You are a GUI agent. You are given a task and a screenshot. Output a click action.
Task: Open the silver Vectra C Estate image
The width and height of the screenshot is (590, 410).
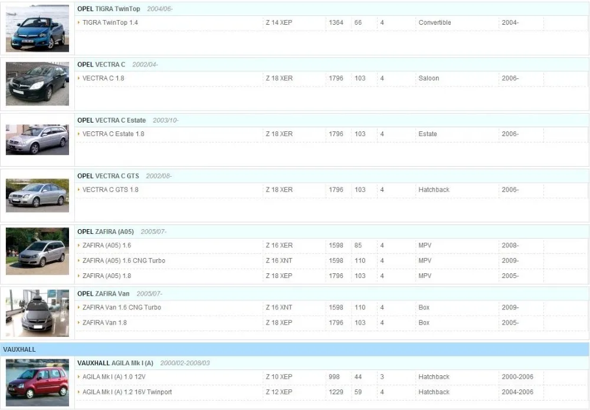37,140
